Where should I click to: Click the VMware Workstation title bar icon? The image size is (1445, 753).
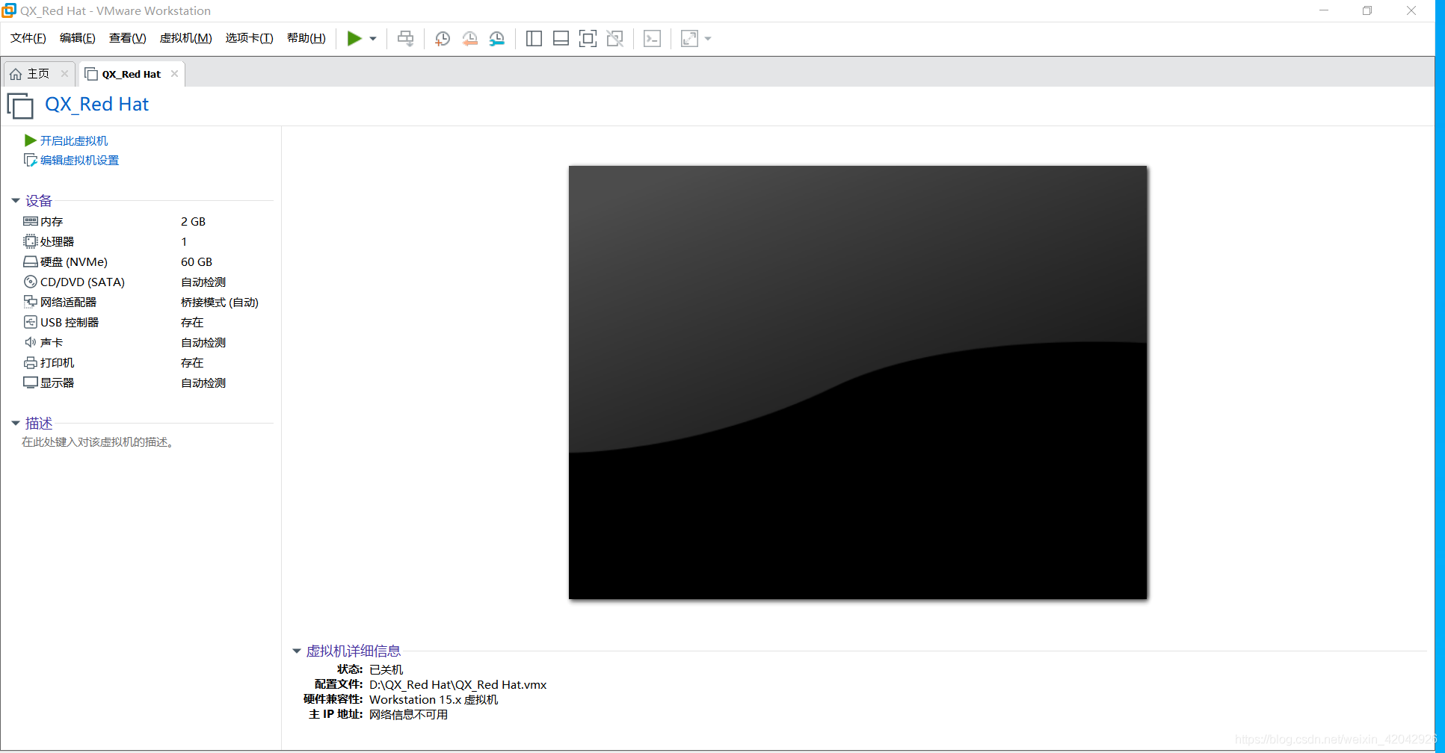[x=9, y=10]
